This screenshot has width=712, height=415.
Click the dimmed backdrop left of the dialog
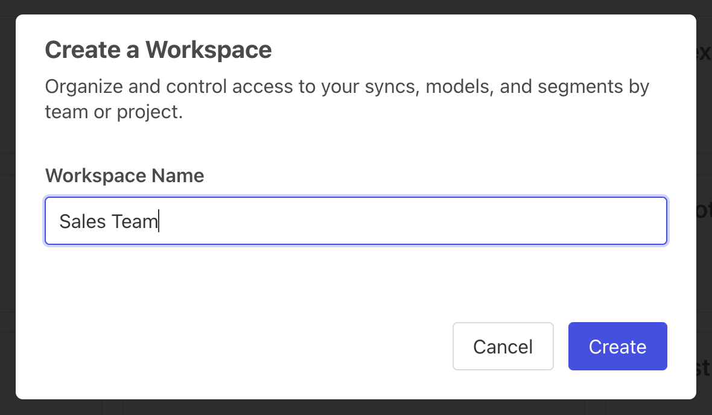pos(7,205)
